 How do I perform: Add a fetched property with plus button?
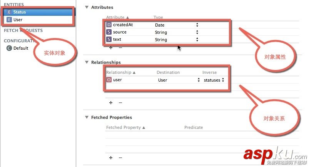click(111, 158)
